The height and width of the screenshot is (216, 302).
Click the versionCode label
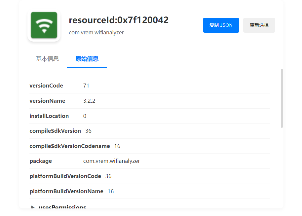(46, 86)
